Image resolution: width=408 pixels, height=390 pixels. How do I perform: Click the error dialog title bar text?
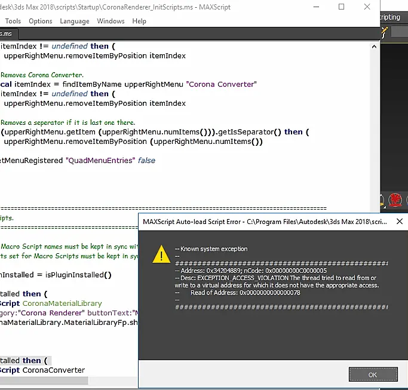point(265,222)
